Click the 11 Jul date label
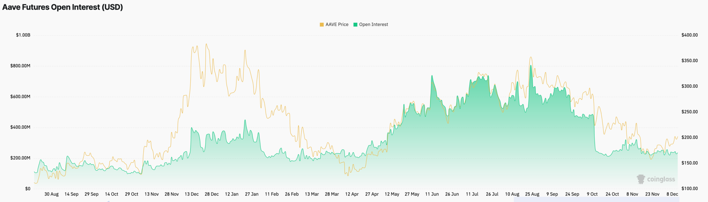The height and width of the screenshot is (202, 708). (x=472, y=194)
